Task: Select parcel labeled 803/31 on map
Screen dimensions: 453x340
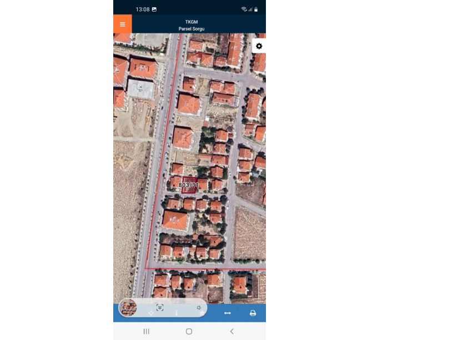Action: [189, 185]
